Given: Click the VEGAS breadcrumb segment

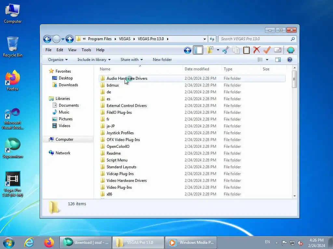Looking at the screenshot, I should click(x=125, y=39).
